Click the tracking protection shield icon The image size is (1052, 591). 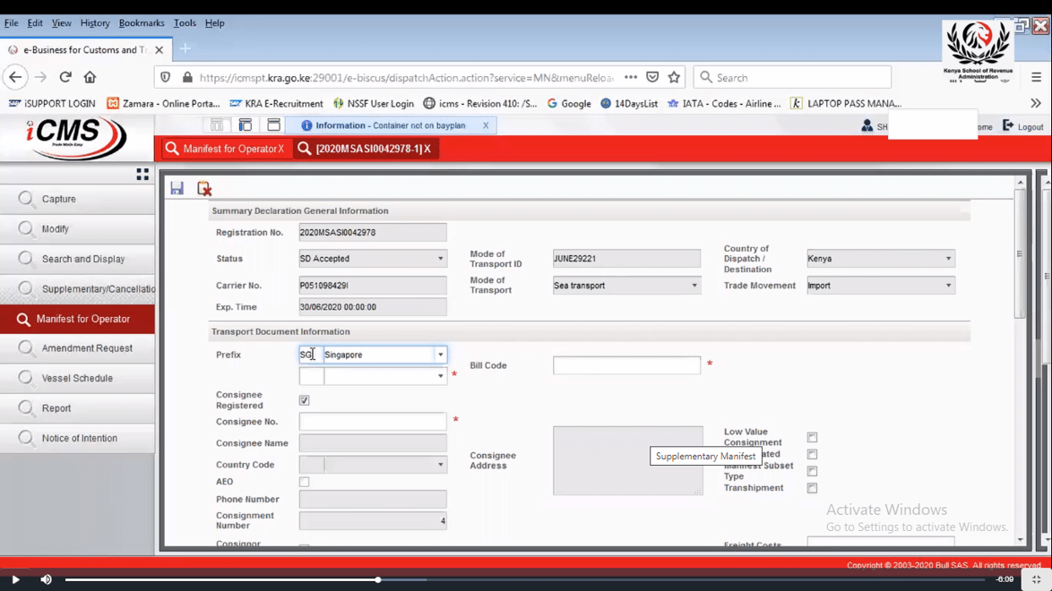click(166, 77)
